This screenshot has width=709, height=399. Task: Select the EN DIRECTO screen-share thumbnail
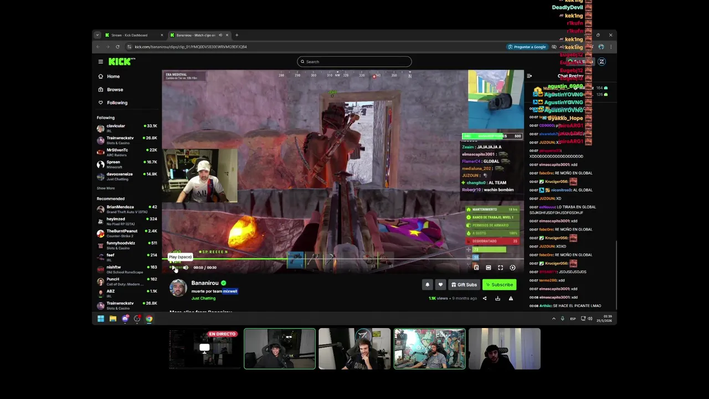204,349
